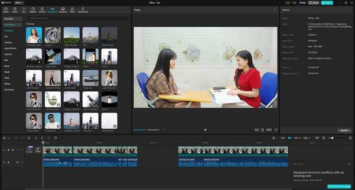Open the AI clipper tool button
The width and height of the screenshot is (355, 190).
tap(29, 150)
